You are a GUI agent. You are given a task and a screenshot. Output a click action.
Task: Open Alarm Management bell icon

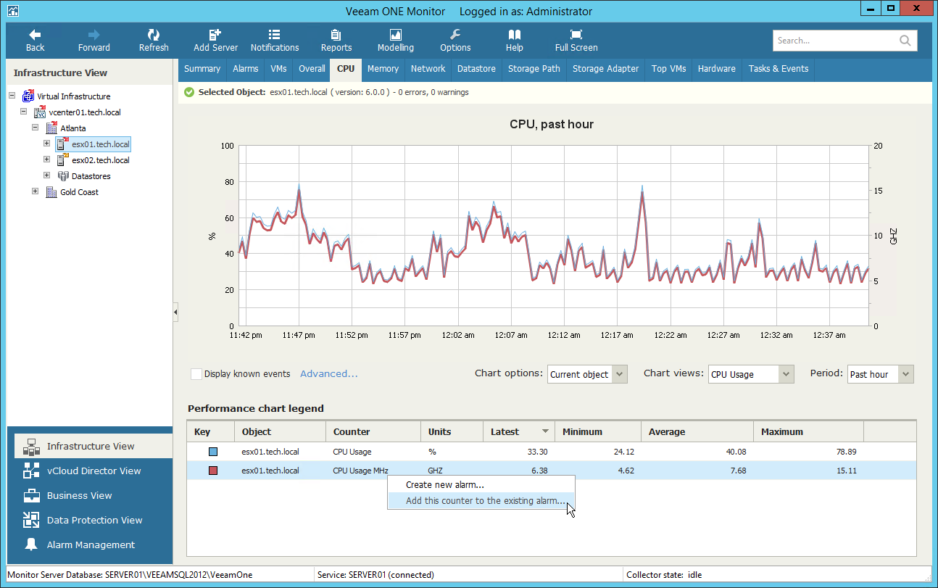pyautogui.click(x=31, y=544)
